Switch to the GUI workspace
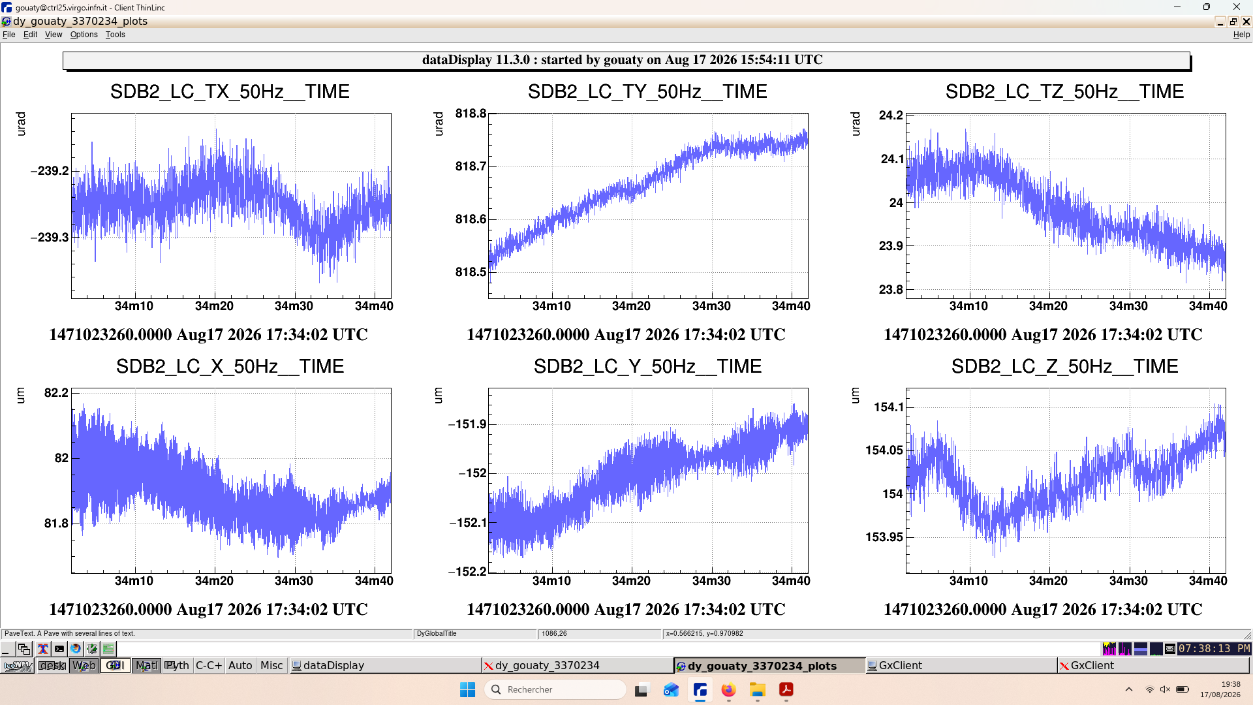Screen dimensions: 1253x705 pyautogui.click(x=115, y=666)
